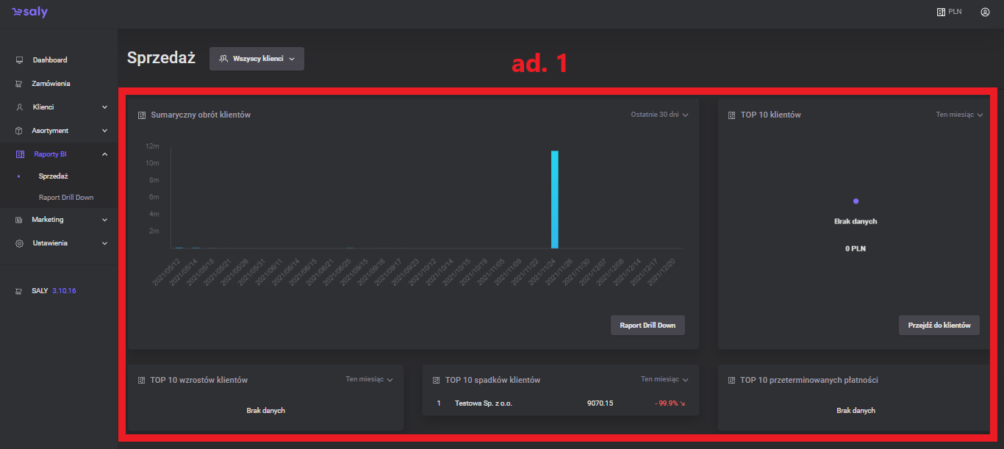The height and width of the screenshot is (449, 1004).
Task: Collapse the Raporty BI menu chevron
Action: point(104,154)
